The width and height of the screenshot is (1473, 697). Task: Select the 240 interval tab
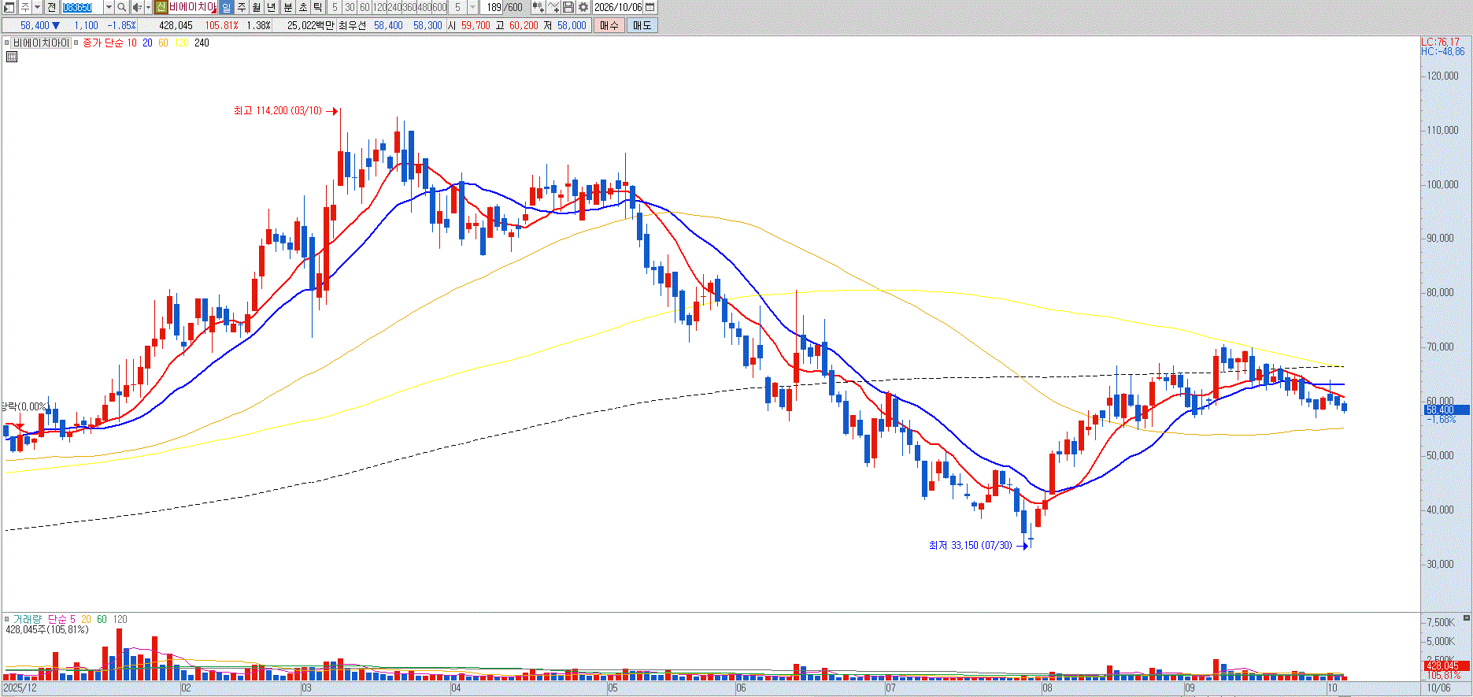click(x=395, y=7)
